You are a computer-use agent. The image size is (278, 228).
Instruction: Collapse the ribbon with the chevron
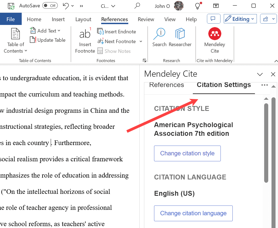coord(276,61)
